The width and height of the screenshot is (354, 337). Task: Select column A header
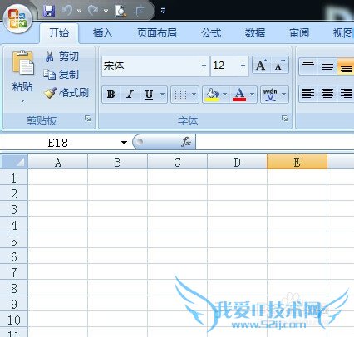tap(58, 162)
